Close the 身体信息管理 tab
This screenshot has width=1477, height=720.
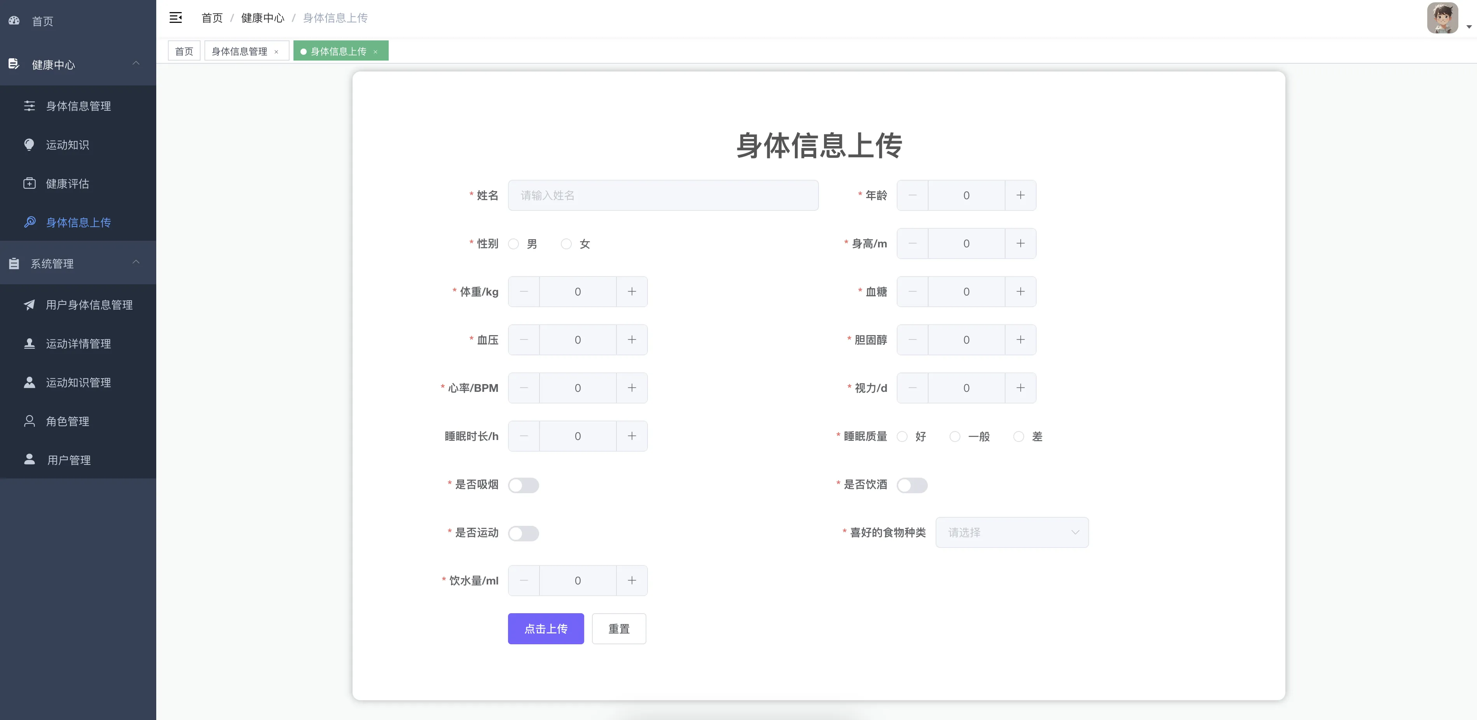pos(276,52)
